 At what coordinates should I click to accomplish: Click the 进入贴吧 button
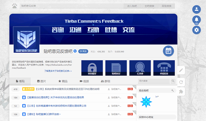[x=132, y=6]
